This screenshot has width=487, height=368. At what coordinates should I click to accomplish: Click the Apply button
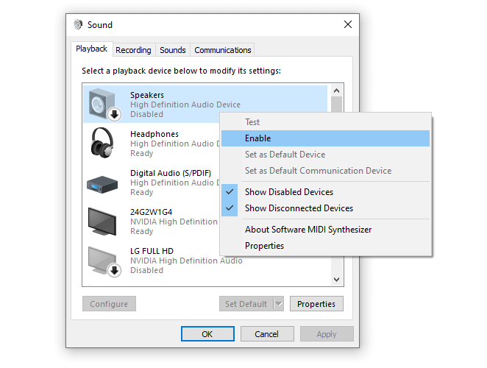click(327, 334)
